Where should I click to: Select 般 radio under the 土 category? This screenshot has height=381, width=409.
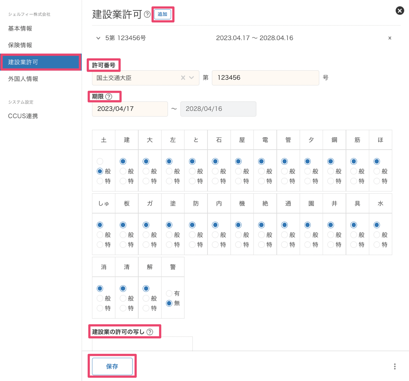[x=100, y=171]
